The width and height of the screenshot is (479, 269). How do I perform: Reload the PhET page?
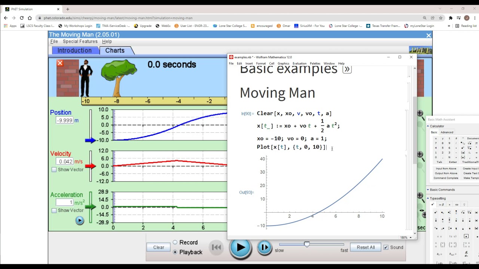click(x=21, y=18)
